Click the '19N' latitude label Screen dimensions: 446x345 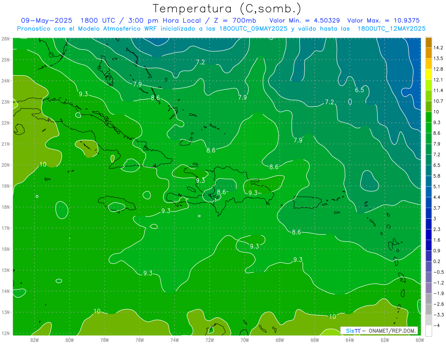pos(6,186)
